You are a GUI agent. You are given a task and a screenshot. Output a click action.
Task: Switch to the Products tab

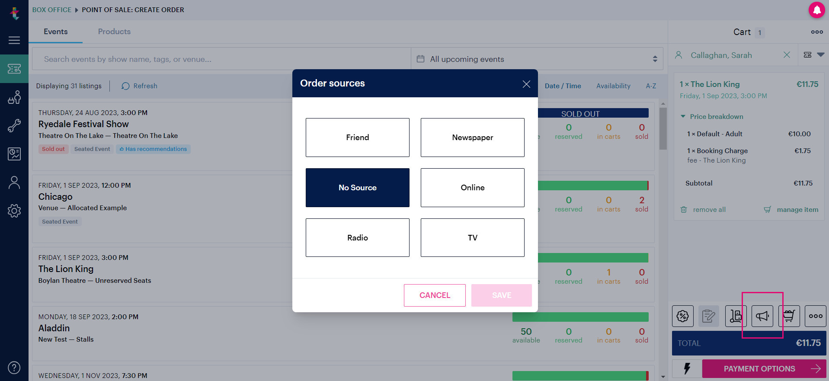point(114,32)
